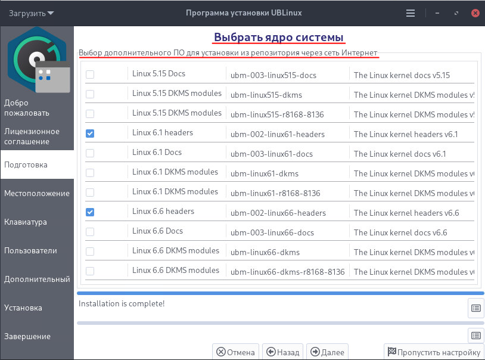
Task: Select 'Linux 5.15 Docs' name cell
Action: (159, 74)
